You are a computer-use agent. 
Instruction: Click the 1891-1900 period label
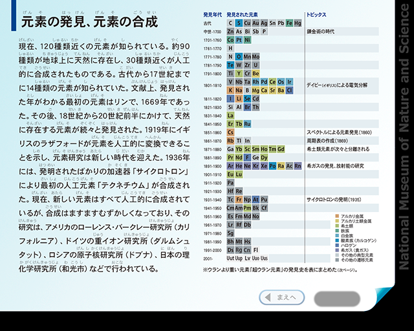(x=212, y=166)
